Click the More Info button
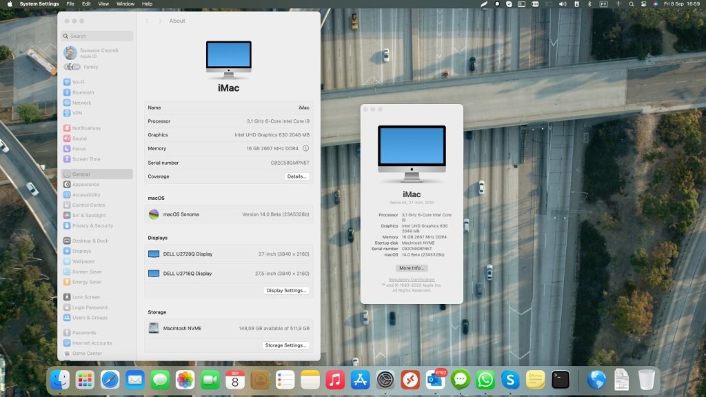The image size is (706, 397). click(x=412, y=267)
